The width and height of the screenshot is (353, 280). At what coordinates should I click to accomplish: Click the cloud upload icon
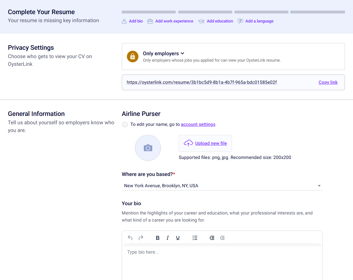pyautogui.click(x=188, y=143)
